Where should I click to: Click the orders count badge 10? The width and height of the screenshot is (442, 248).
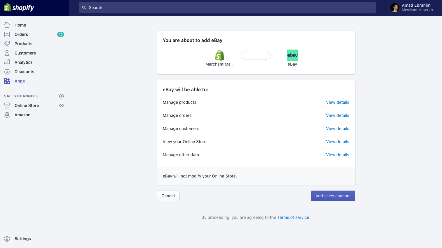61,34
